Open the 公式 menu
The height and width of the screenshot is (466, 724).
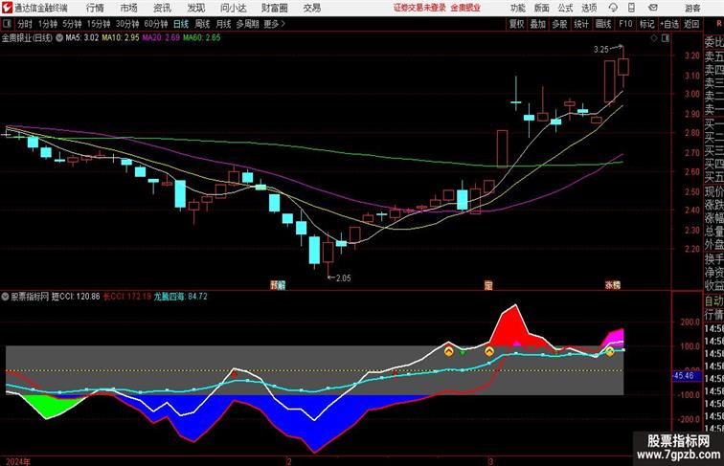(x=565, y=8)
